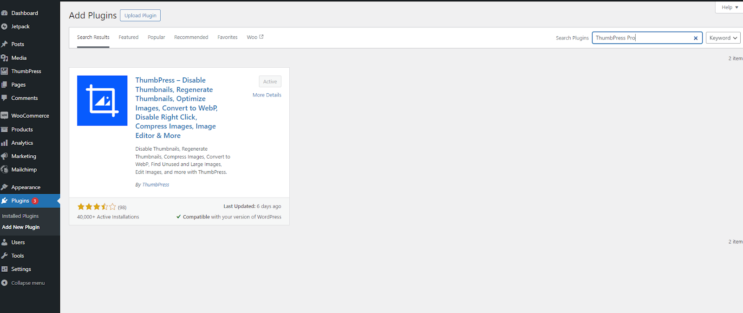Switch to the Favorites tab
743x313 pixels.
click(228, 38)
